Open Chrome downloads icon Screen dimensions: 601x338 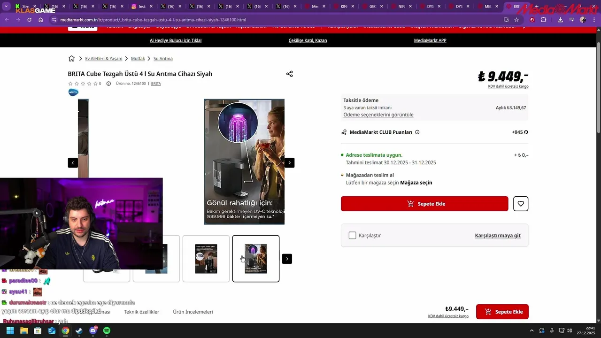click(x=560, y=20)
